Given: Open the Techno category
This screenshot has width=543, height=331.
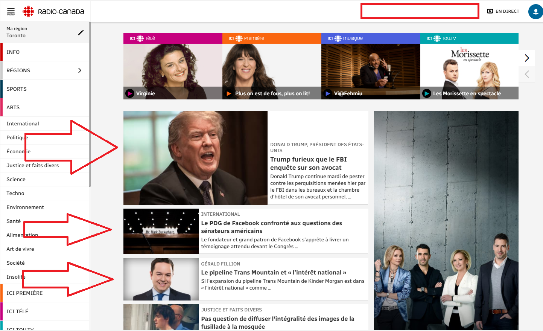Looking at the screenshot, I should (x=15, y=193).
